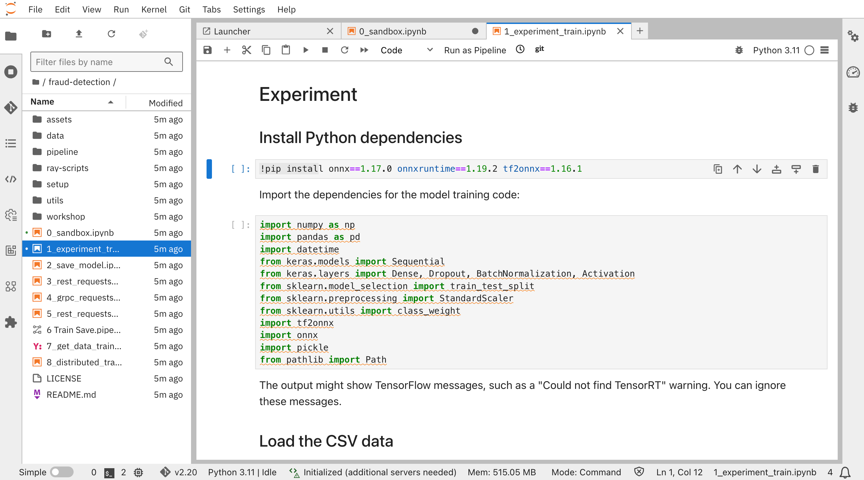Screen dimensions: 864x480
Task: Open the Kernel menu
Action: pyautogui.click(x=154, y=9)
